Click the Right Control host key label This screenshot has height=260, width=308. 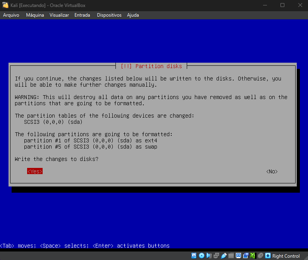pyautogui.click(x=286, y=256)
